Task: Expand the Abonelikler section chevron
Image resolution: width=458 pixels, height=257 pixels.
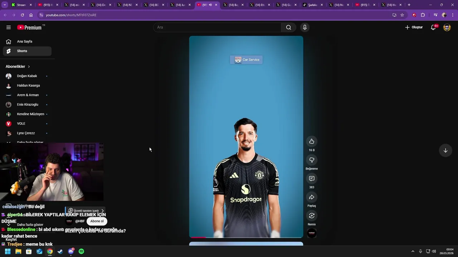Action: tap(29, 67)
